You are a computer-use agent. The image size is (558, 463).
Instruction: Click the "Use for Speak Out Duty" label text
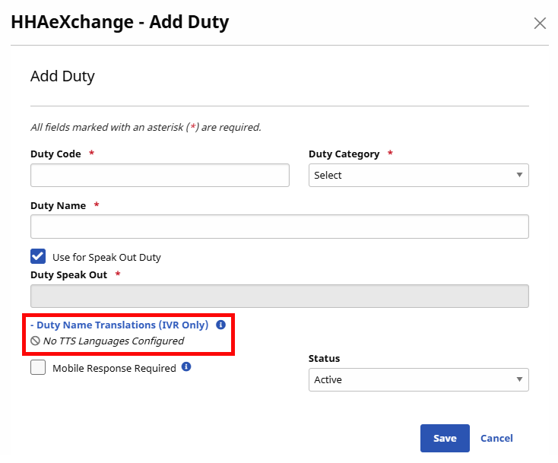pyautogui.click(x=106, y=257)
